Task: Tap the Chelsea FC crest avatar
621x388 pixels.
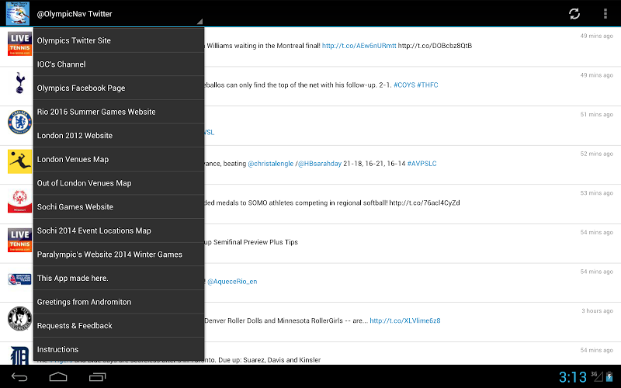Action: tap(19, 123)
